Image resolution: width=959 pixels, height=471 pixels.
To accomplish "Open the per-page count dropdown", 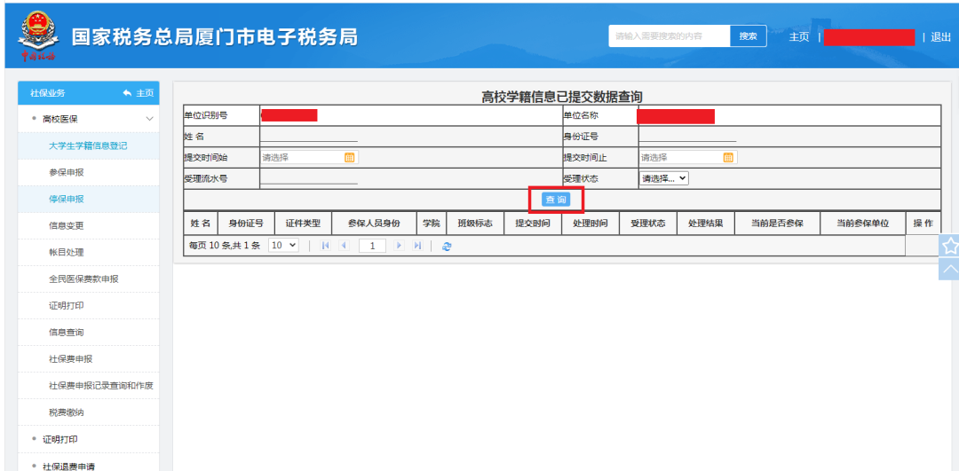I will 284,245.
